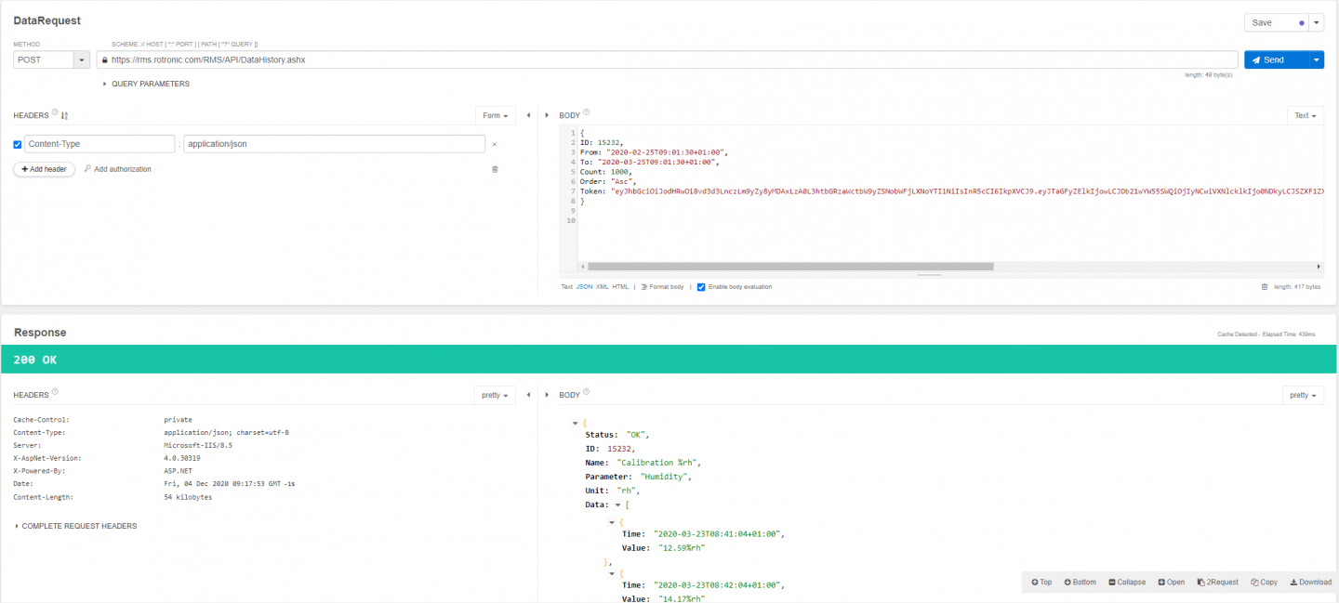
Task: Switch body syntax to HTML
Action: 620,286
